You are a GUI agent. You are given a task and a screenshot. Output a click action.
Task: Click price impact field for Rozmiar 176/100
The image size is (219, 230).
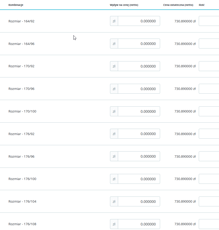pos(139,179)
